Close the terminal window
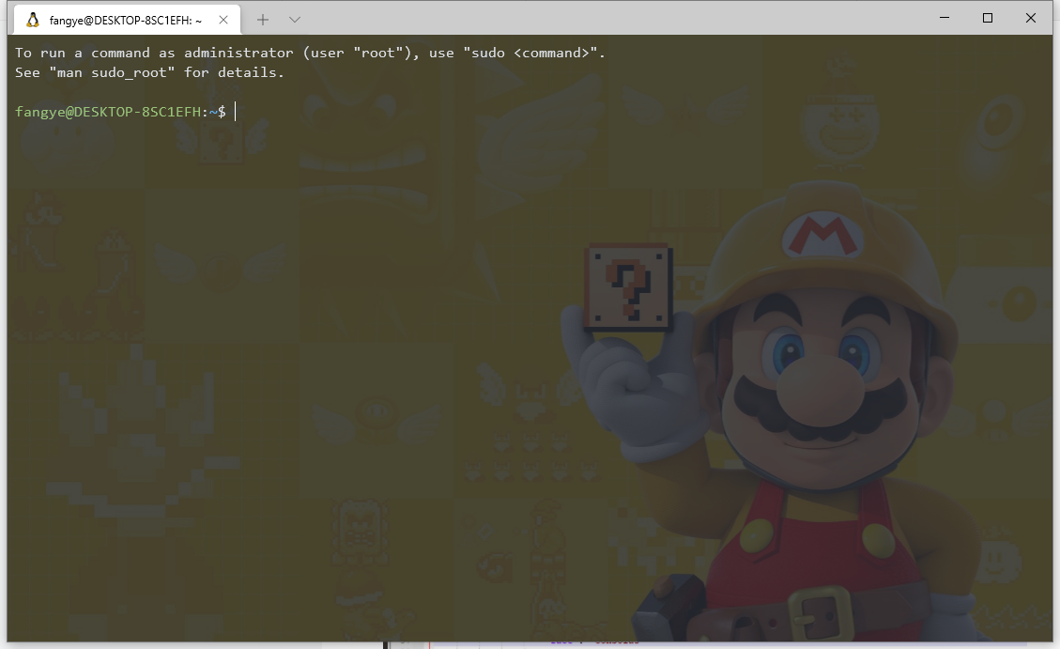1060x649 pixels. 1031,18
